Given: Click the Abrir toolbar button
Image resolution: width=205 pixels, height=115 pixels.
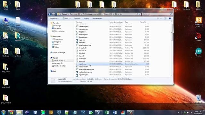Looking at the screenshot, I should tap(65, 19).
